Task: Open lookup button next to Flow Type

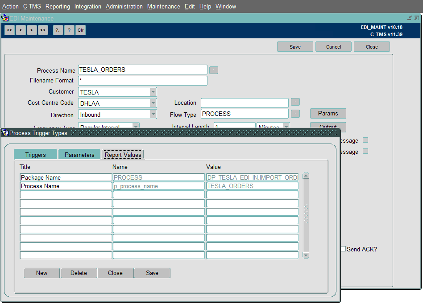Action: tap(295, 114)
